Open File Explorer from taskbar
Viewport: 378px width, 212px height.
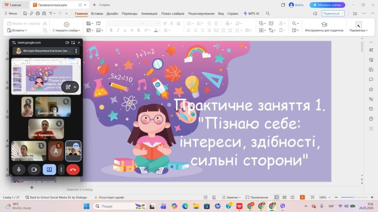tap(196, 206)
